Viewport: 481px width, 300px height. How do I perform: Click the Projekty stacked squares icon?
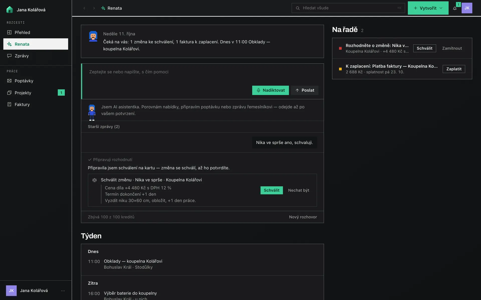pyautogui.click(x=9, y=93)
